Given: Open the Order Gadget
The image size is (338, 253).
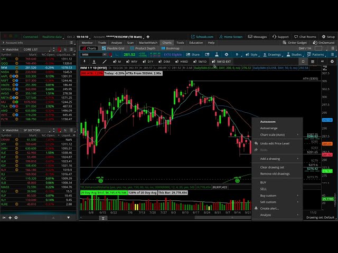Looking at the screenshot, I should 295,43.
